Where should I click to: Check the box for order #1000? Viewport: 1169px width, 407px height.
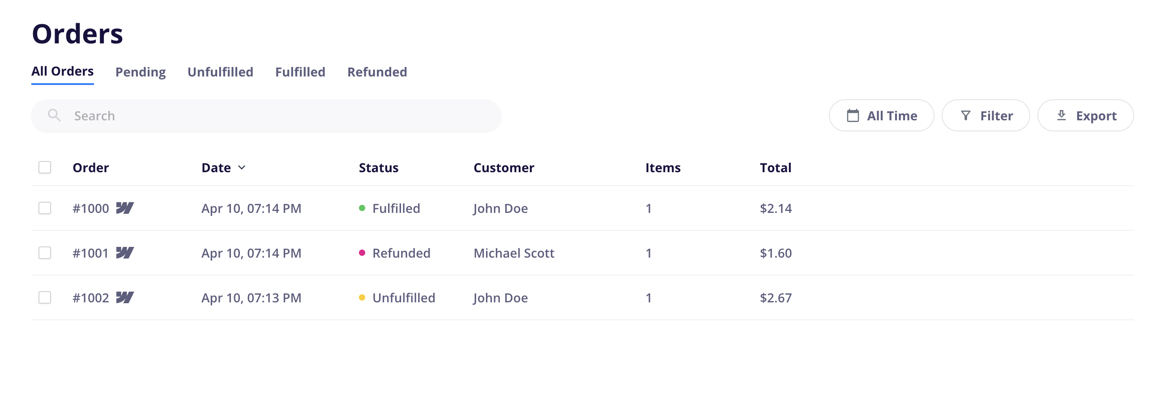coord(45,208)
